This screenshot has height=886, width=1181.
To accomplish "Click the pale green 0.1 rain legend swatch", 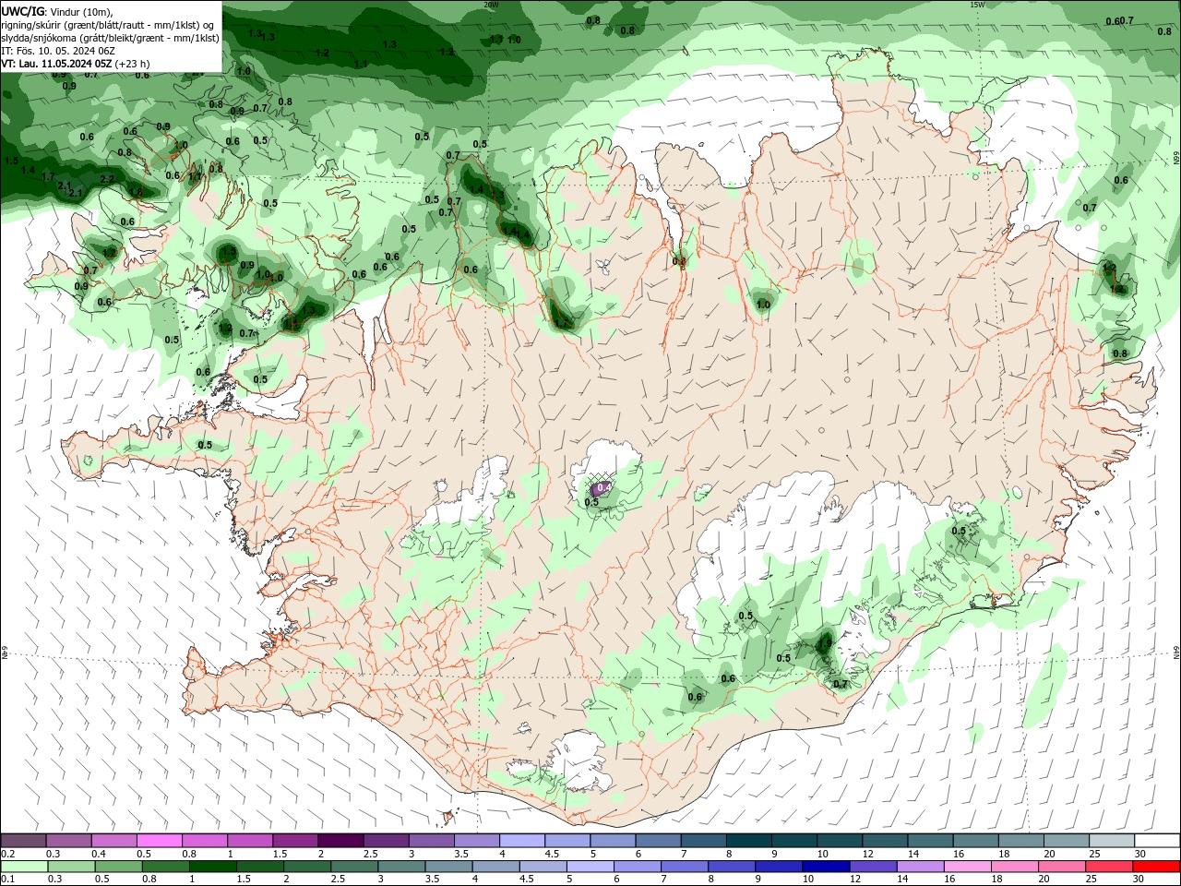I will (23, 867).
